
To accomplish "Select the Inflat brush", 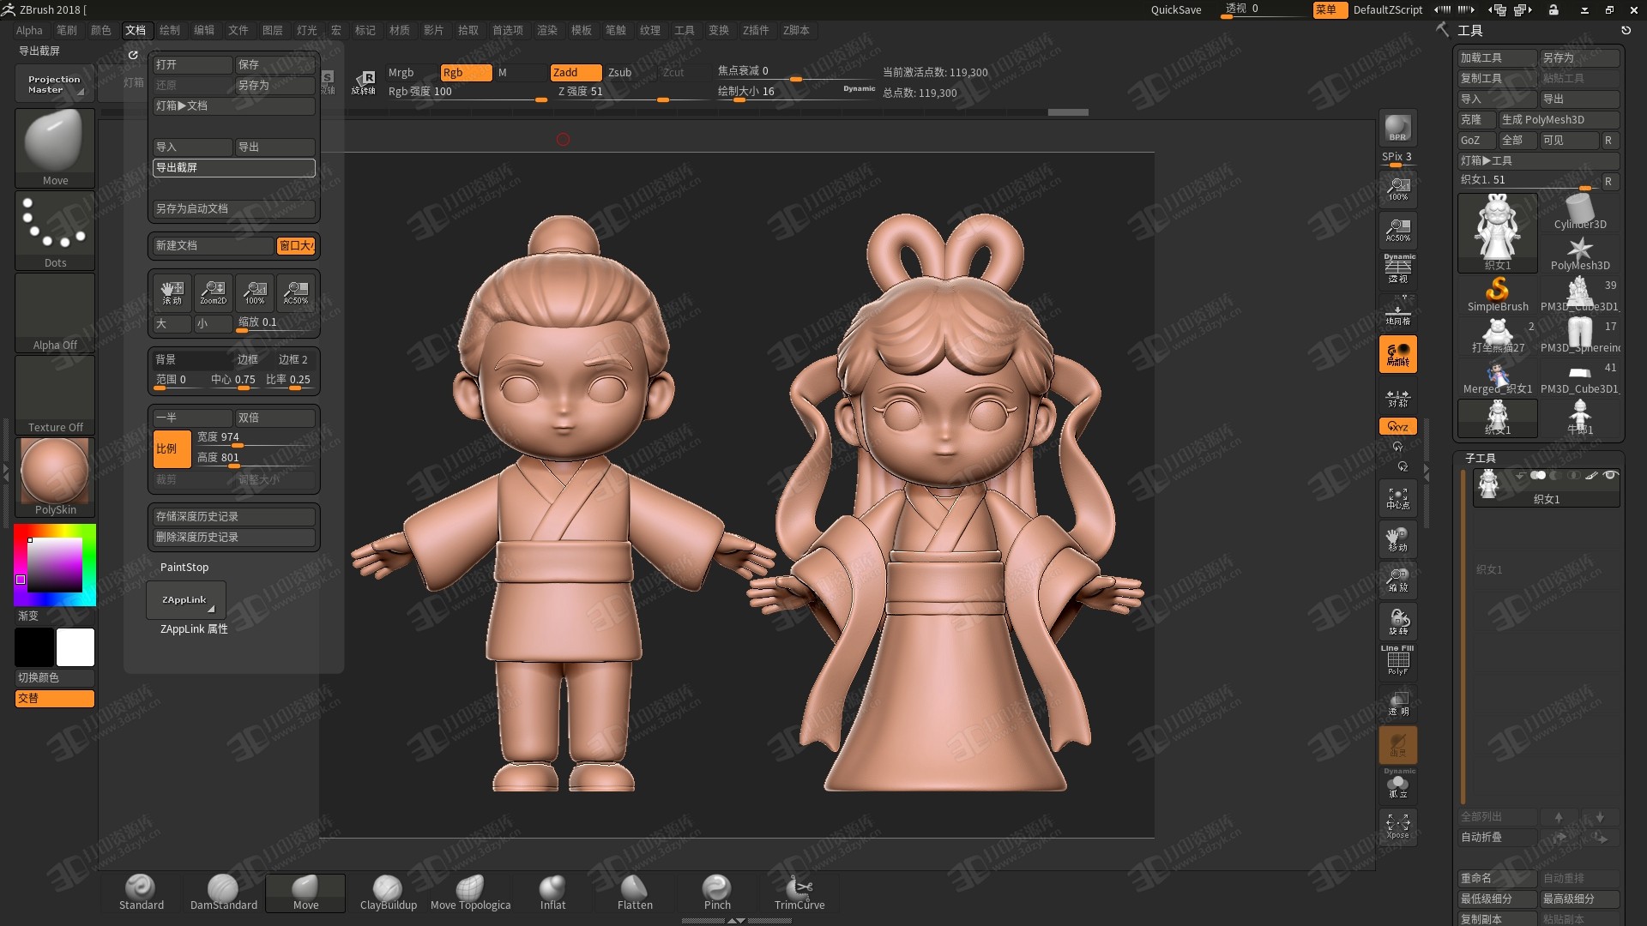I will point(552,893).
